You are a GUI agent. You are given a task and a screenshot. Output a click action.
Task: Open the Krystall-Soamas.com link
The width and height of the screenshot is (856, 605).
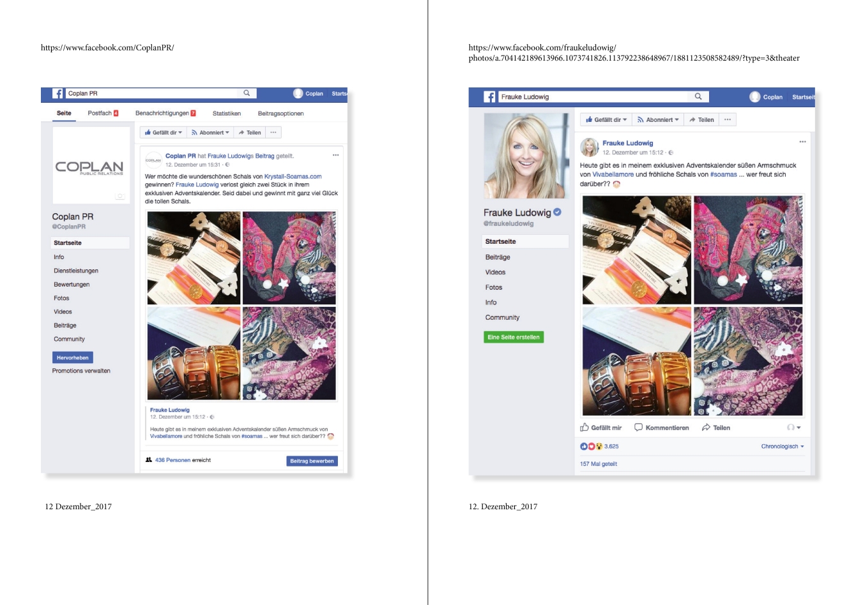[x=293, y=176]
